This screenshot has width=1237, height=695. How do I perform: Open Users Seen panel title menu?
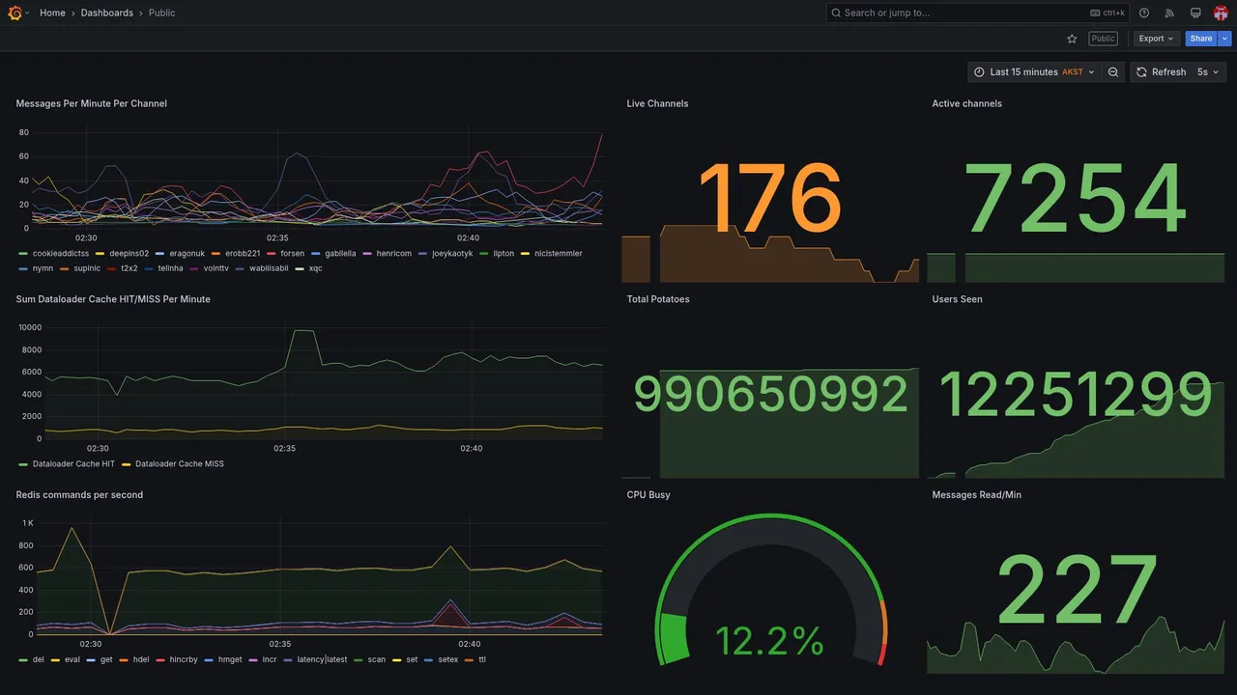957,299
